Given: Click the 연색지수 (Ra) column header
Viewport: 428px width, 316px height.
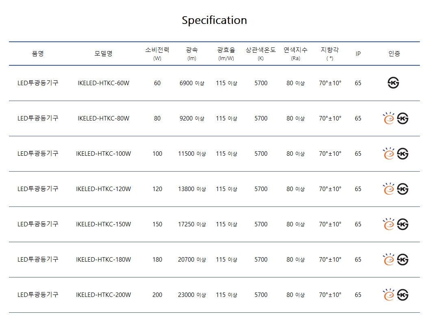Looking at the screenshot, I should pos(295,54).
